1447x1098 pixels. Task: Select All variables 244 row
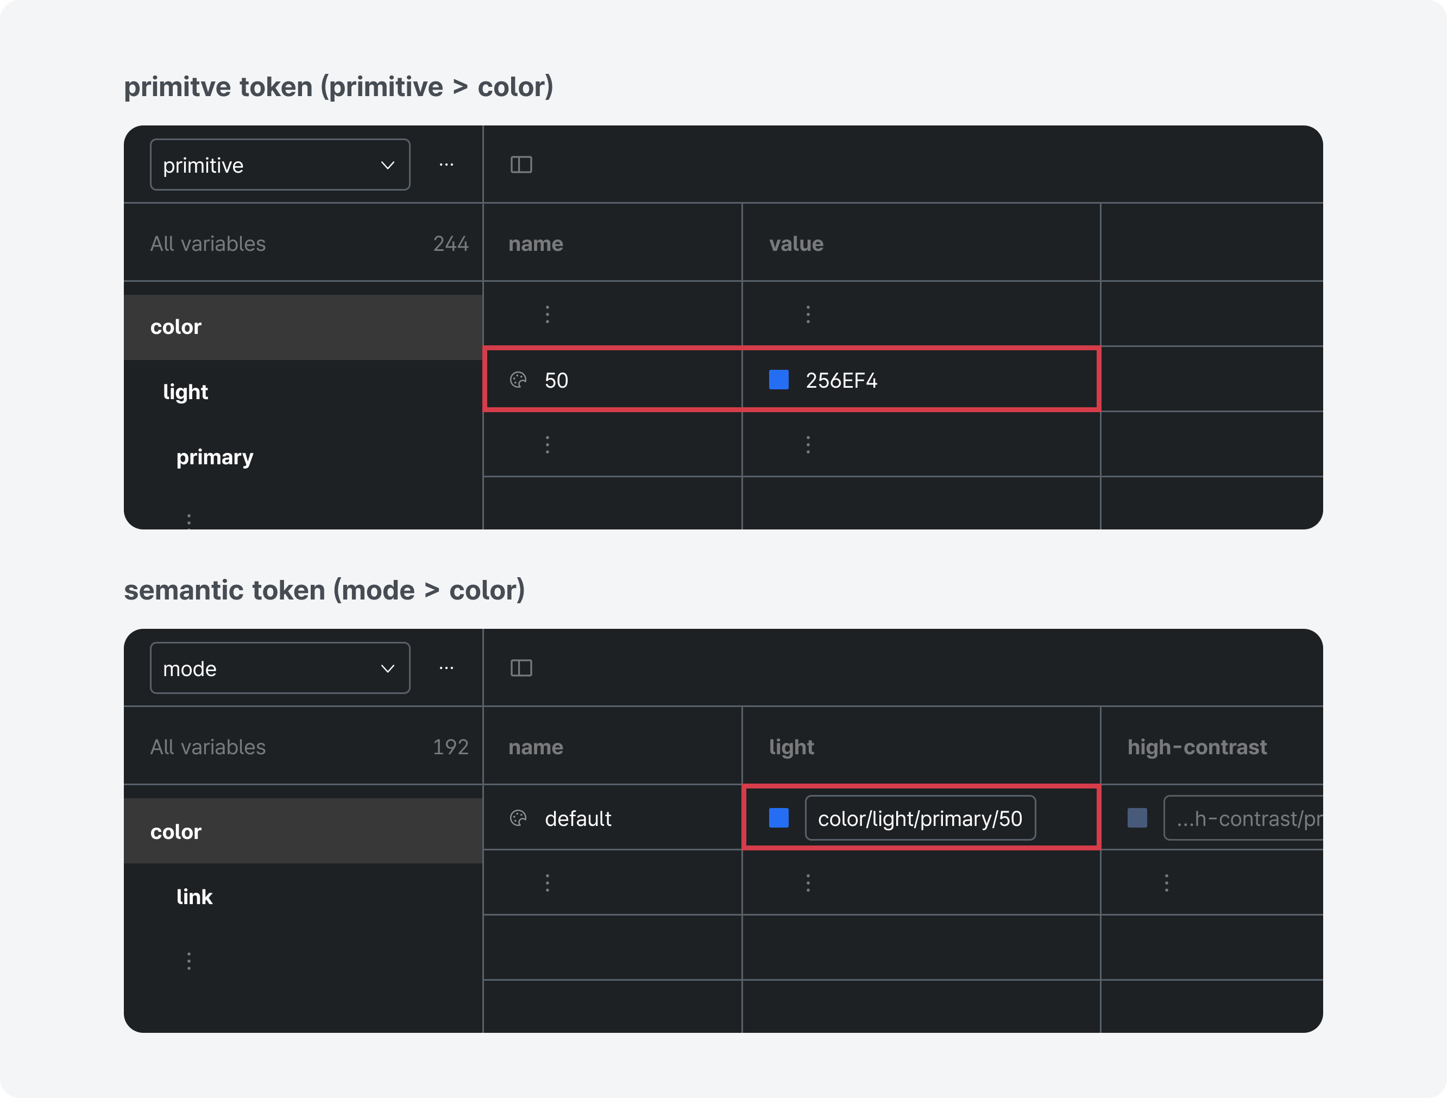[x=304, y=243]
